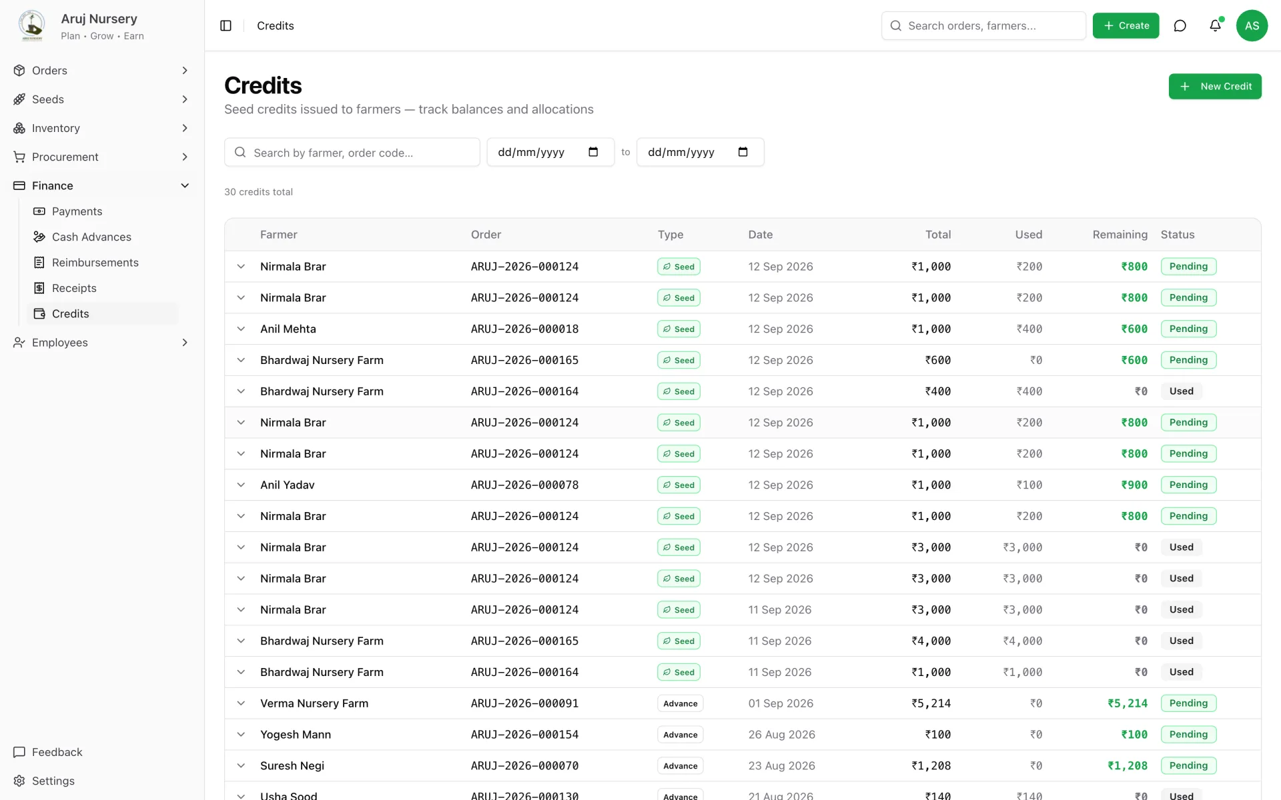
Task: Click the ₹1,208 remaining for Suresh Negi
Action: pos(1128,765)
